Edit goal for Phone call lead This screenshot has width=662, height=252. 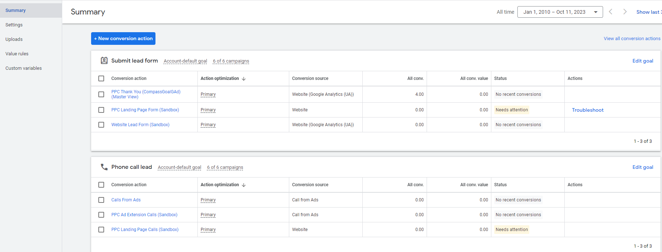tap(643, 167)
